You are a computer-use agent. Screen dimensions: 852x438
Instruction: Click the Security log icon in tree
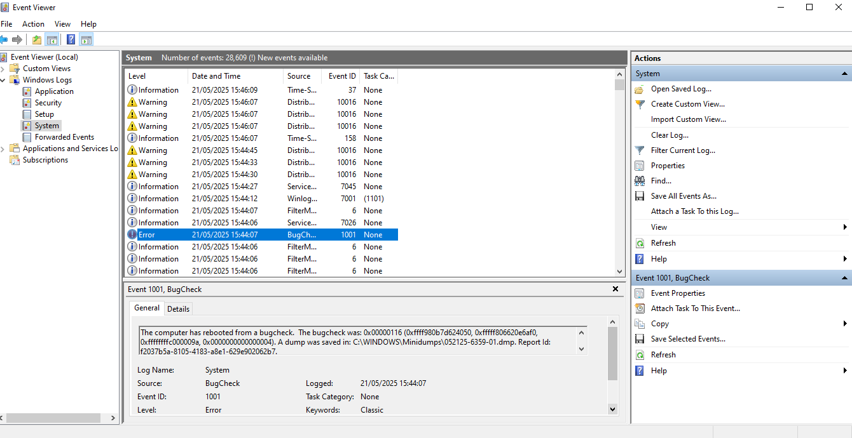coord(27,103)
